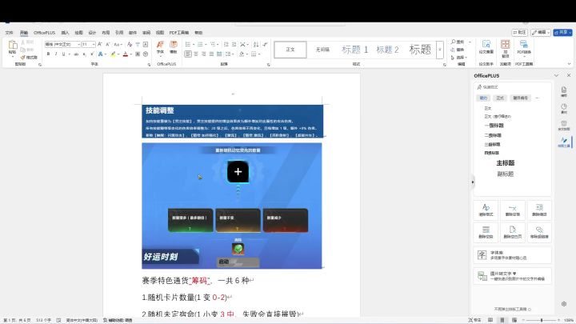
Task: Open the 选择 Select dropdown
Action: pyautogui.click(x=459, y=58)
